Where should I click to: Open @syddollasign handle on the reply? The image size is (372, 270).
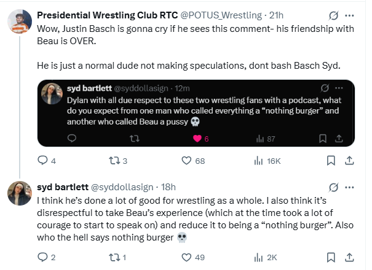pos(122,187)
